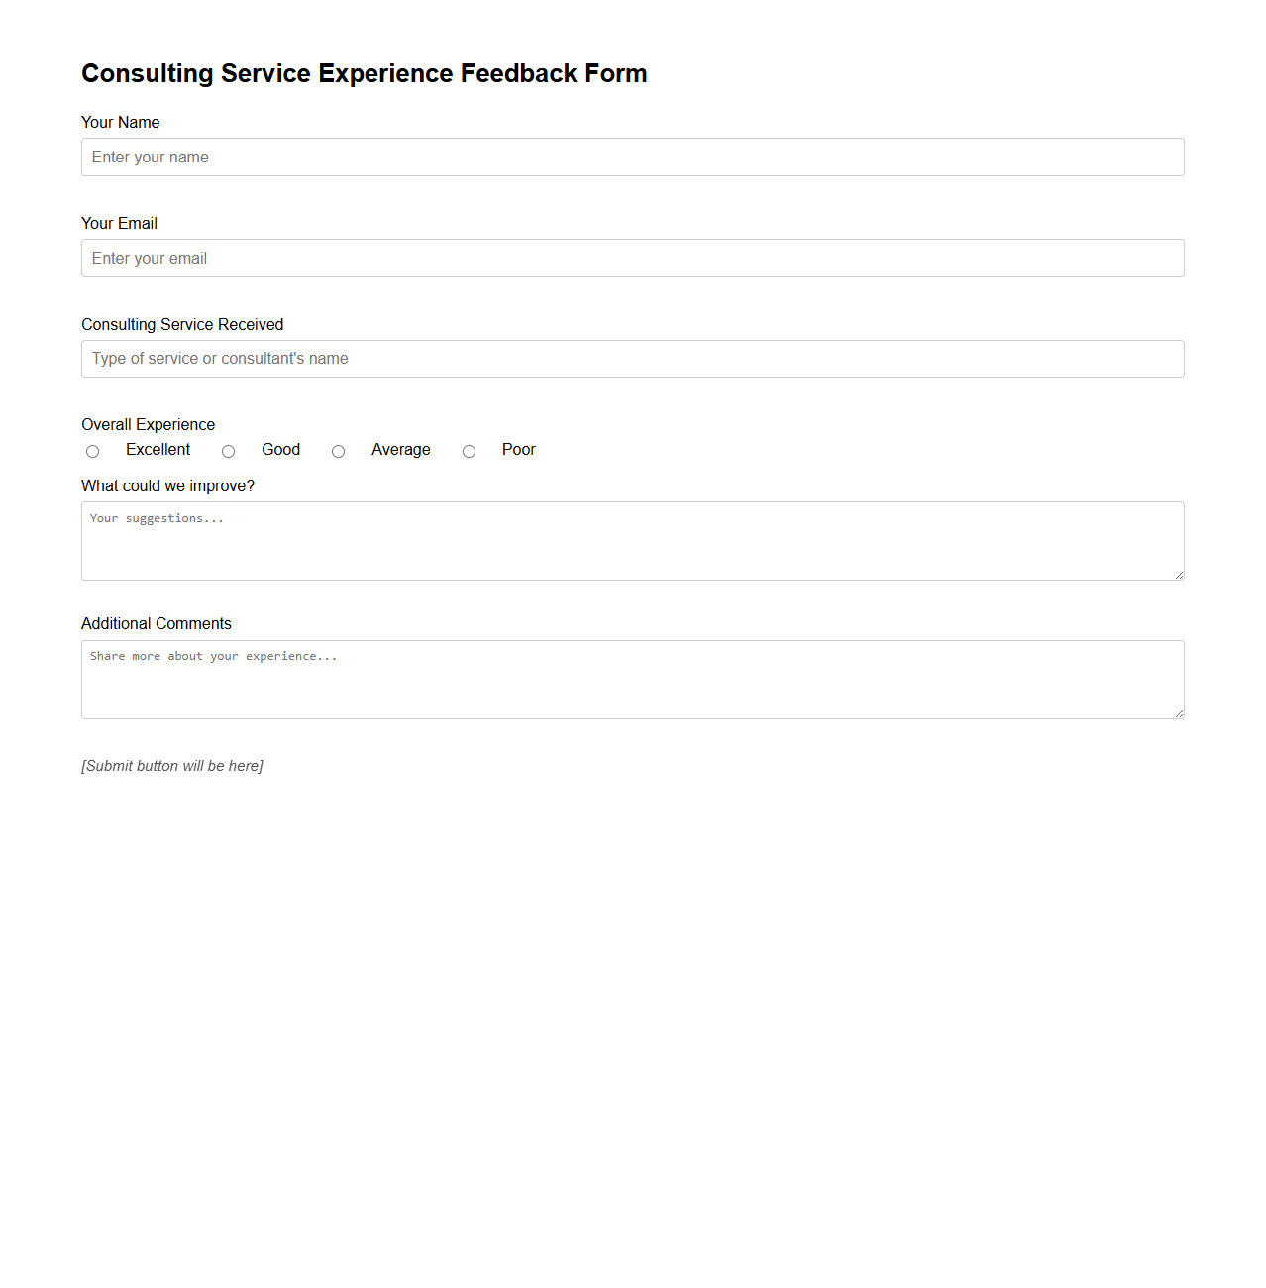The width and height of the screenshot is (1266, 1288).
Task: Click the Overall Experience heading
Action: 148,424
